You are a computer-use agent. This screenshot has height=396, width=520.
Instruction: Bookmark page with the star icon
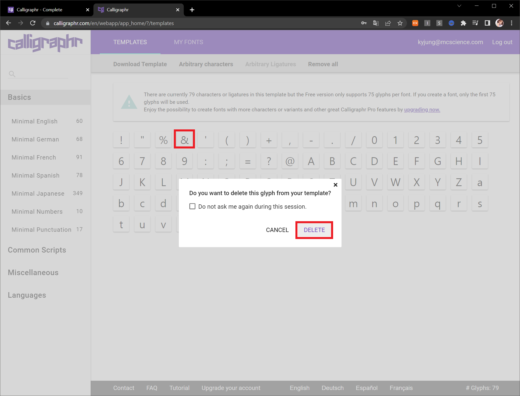(400, 23)
